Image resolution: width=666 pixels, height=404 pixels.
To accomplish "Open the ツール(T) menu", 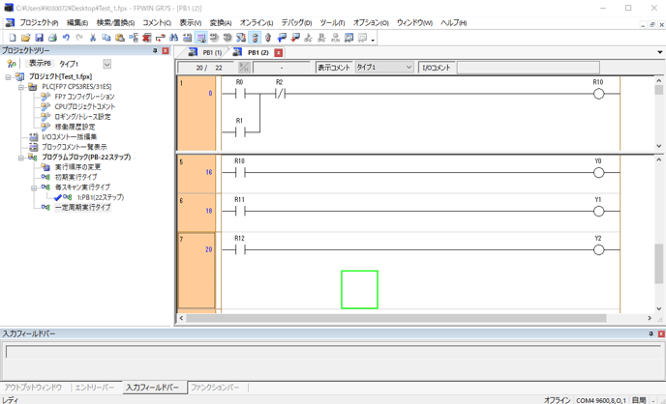I will (332, 23).
